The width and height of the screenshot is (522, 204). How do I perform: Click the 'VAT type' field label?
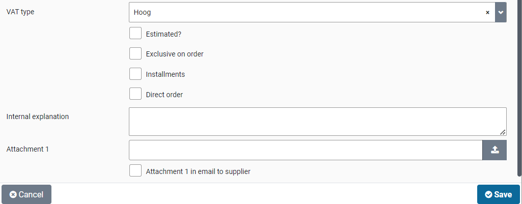(20, 12)
